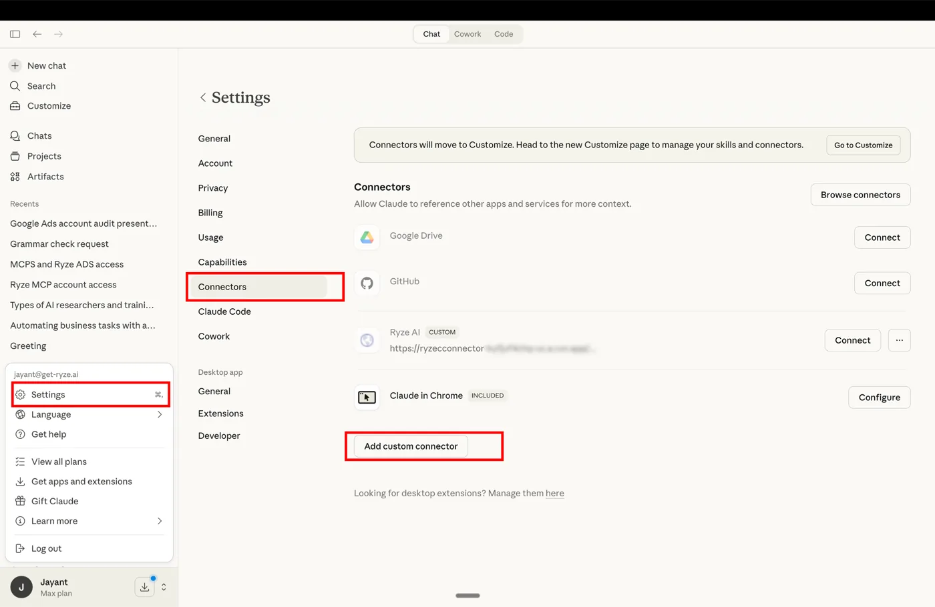The image size is (935, 607).
Task: Open the 'Grammar check request' chat
Action: tap(59, 244)
